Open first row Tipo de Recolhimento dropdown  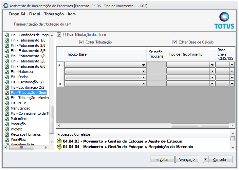point(212,65)
